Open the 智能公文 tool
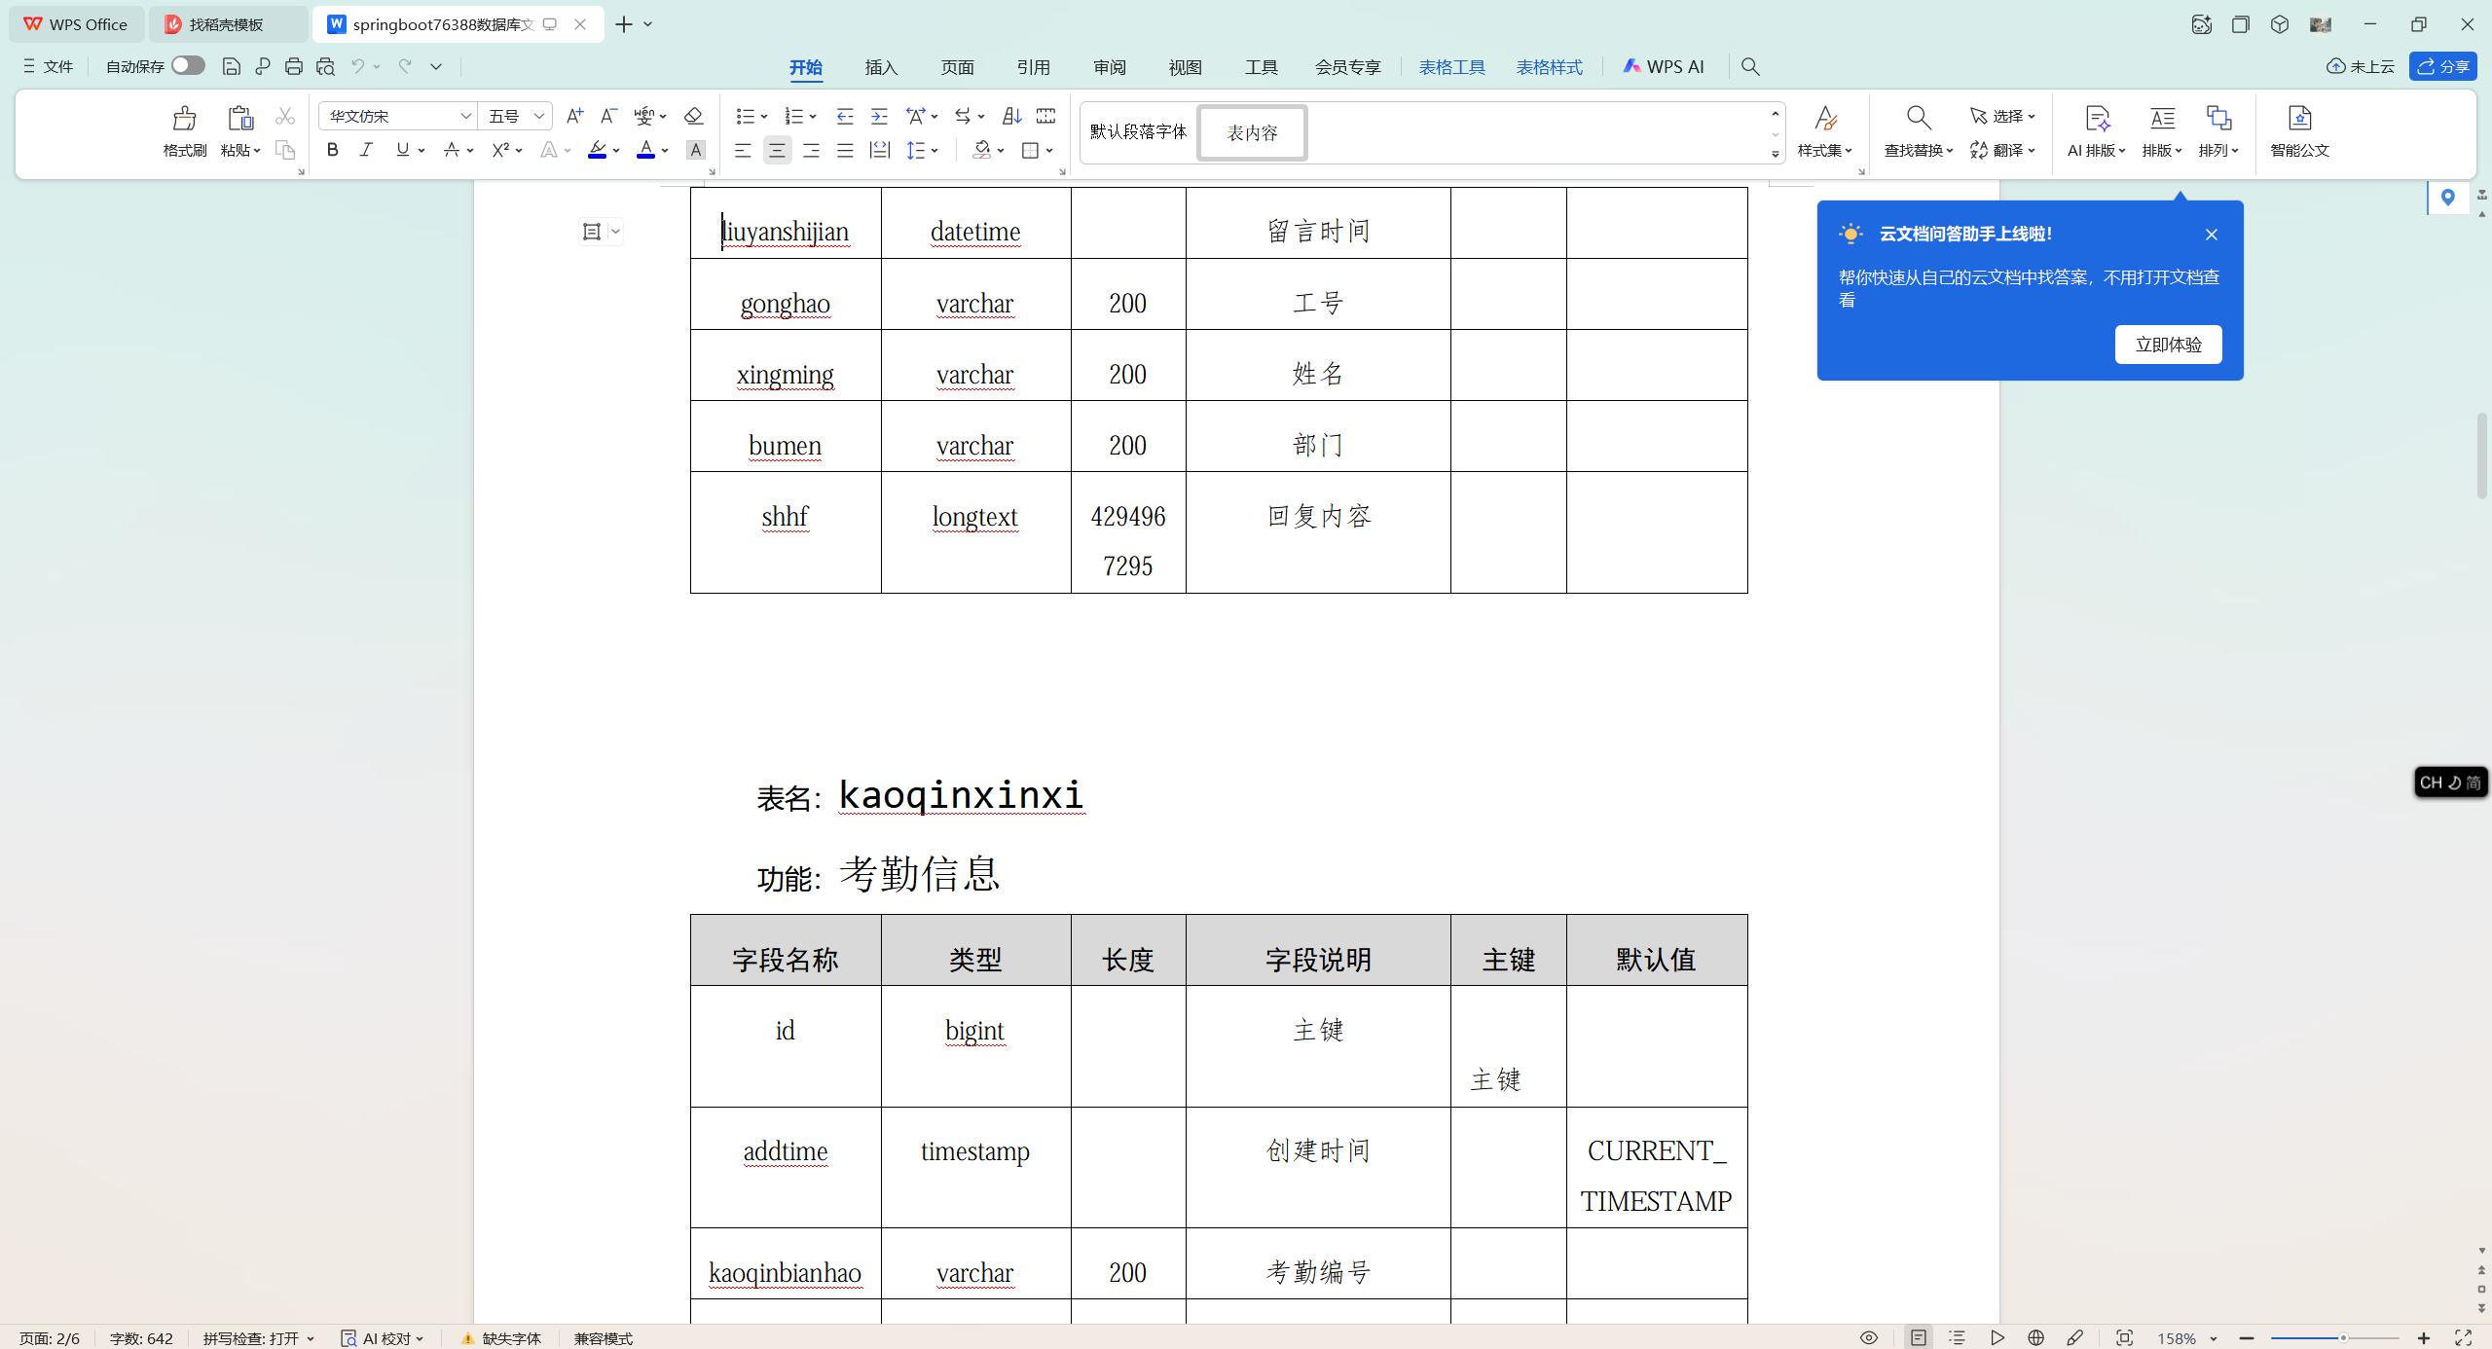This screenshot has width=2492, height=1349. click(2299, 131)
